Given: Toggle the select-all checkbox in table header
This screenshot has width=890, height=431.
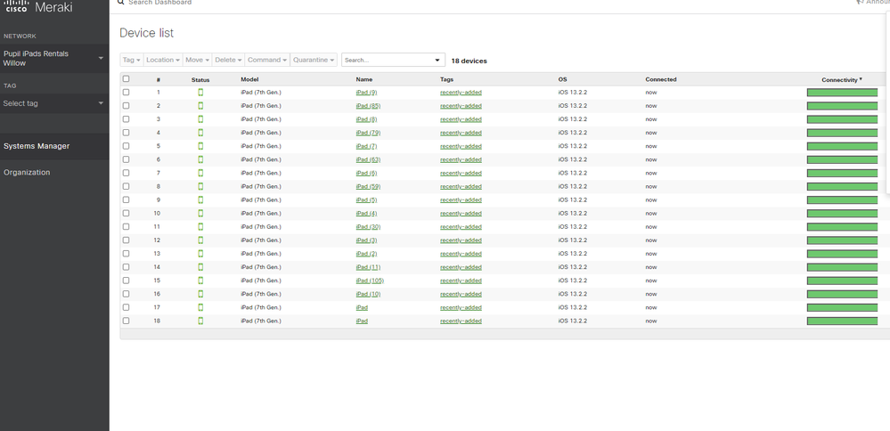Looking at the screenshot, I should pyautogui.click(x=126, y=79).
